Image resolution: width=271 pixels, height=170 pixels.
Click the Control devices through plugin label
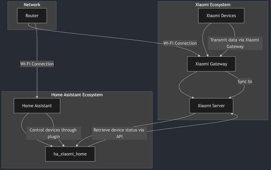tap(53, 133)
